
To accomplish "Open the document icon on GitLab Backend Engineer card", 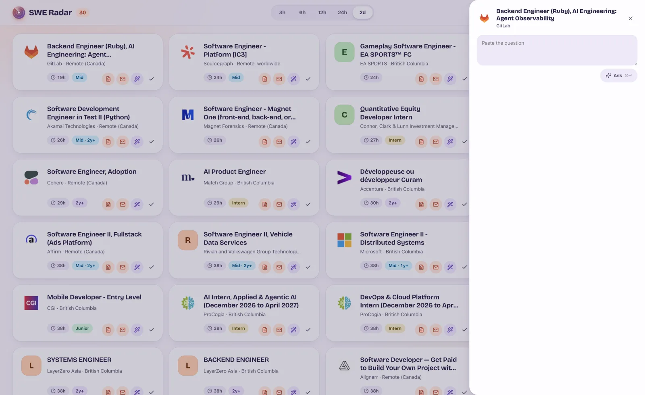I will pyautogui.click(x=108, y=79).
